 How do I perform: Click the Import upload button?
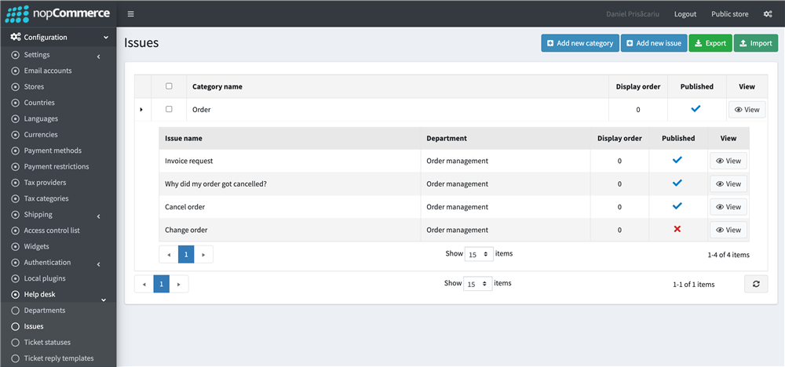pos(755,43)
